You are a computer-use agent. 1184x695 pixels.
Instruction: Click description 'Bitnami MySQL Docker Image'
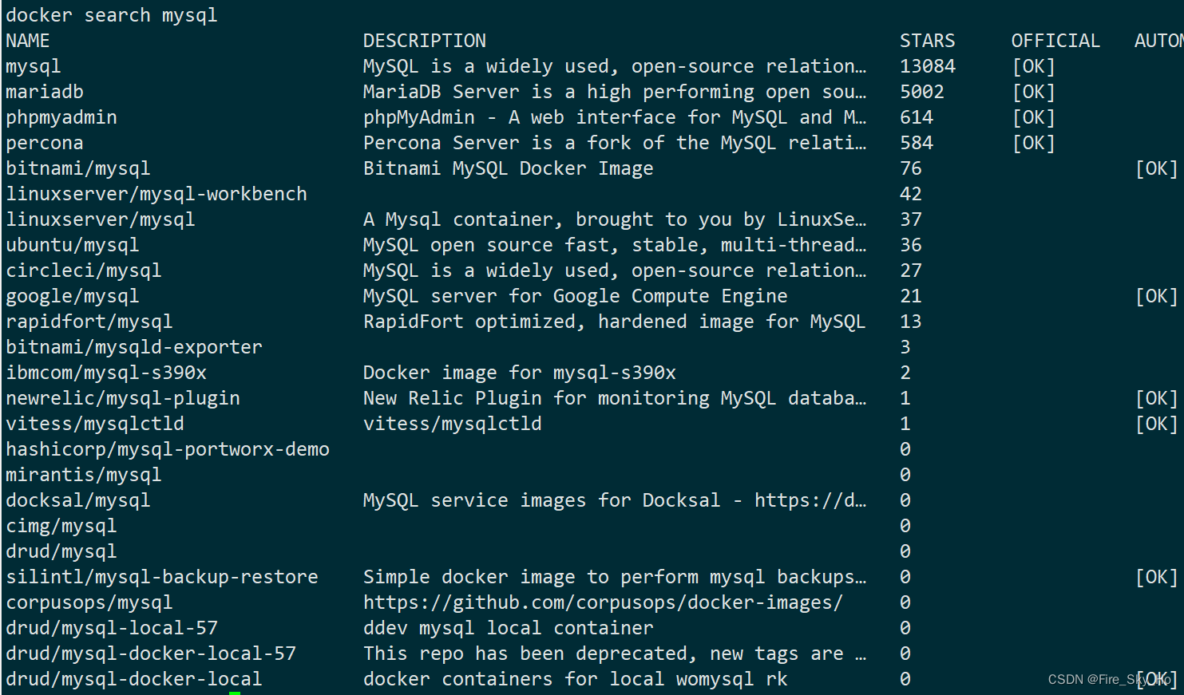point(509,168)
